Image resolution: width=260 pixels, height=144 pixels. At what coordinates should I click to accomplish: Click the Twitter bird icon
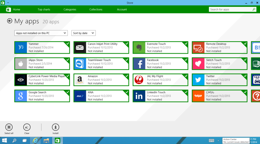pos(198,80)
